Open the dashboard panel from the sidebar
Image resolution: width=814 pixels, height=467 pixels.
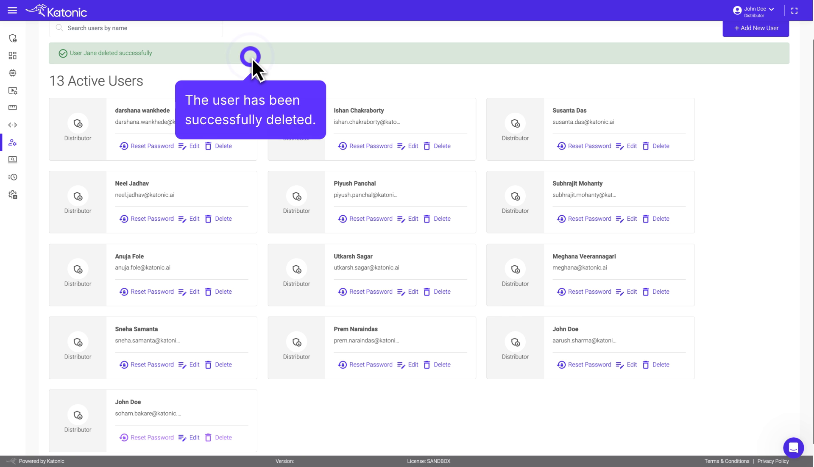coord(13,56)
